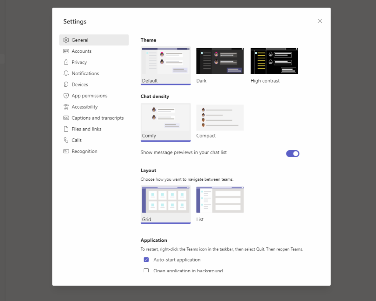The image size is (376, 301).
Task: Click 'Choose how you want to navigate' text
Action: 187,179
